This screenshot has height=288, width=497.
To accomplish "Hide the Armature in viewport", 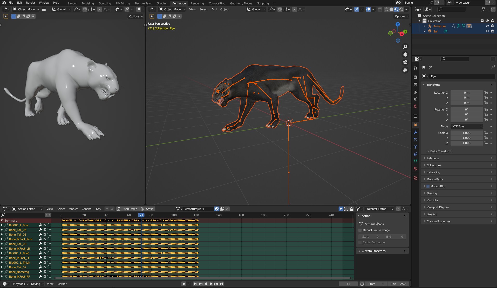I will click(x=487, y=26).
